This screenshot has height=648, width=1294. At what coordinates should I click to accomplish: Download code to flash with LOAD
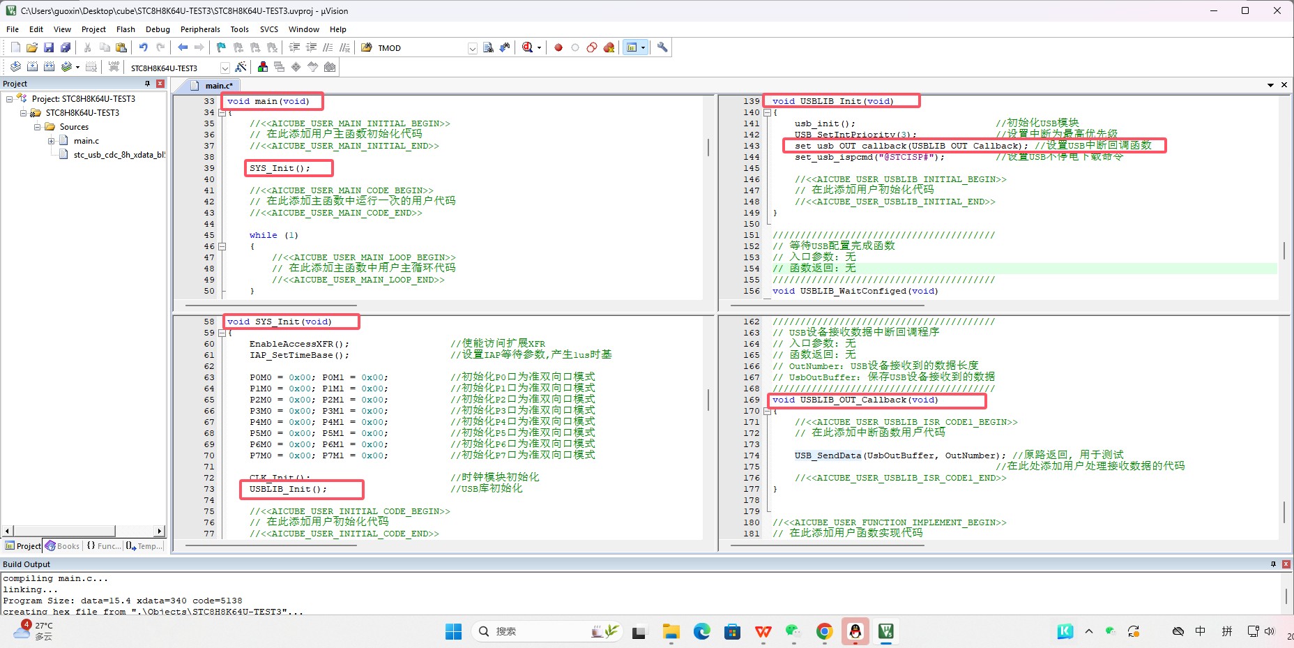pos(114,67)
